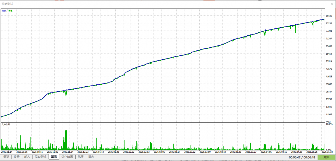Switch to the 概览 tab
The image size is (336, 161).
(x=6, y=157)
